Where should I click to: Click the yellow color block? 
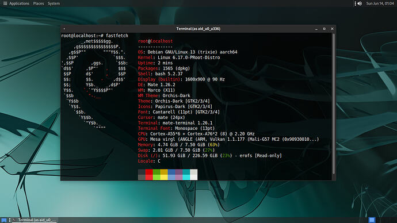(164, 175)
